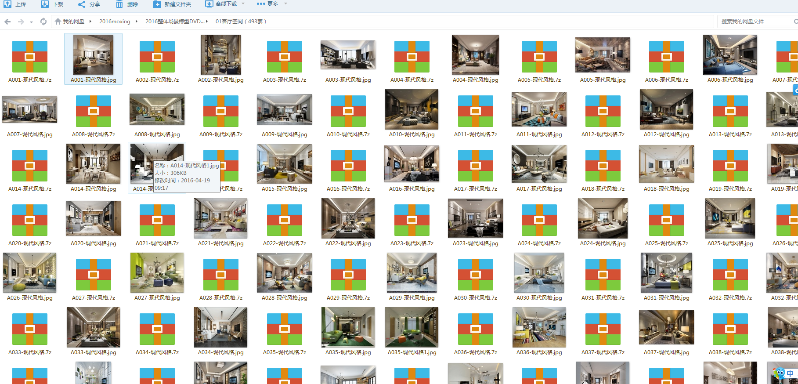Image resolution: width=798 pixels, height=384 pixels.
Task: Select the A037-现代风格.7z archive icon
Action: [603, 329]
